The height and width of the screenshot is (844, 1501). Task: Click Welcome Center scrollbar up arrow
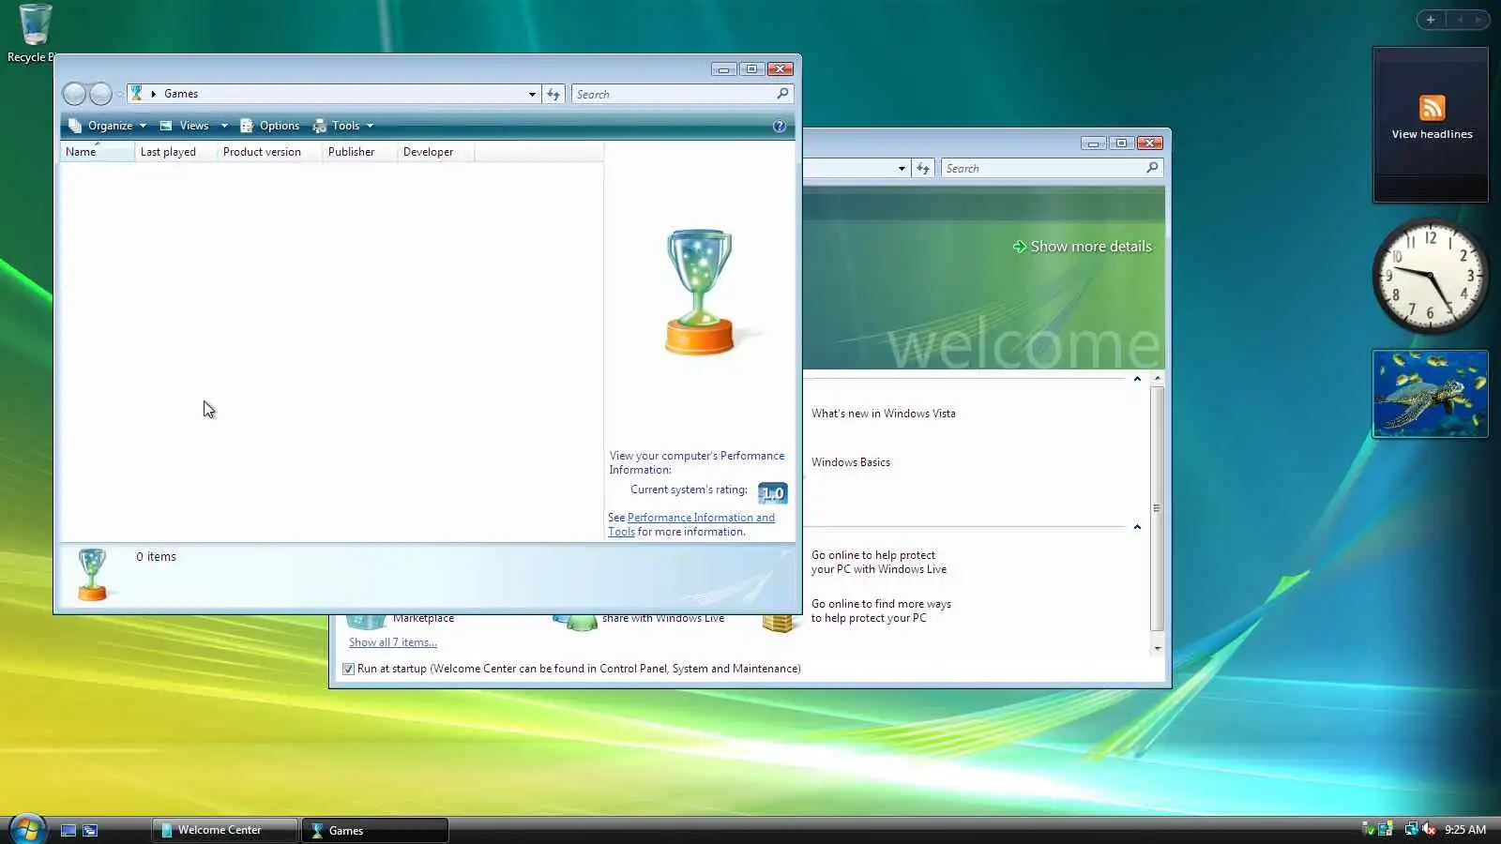(x=1157, y=378)
